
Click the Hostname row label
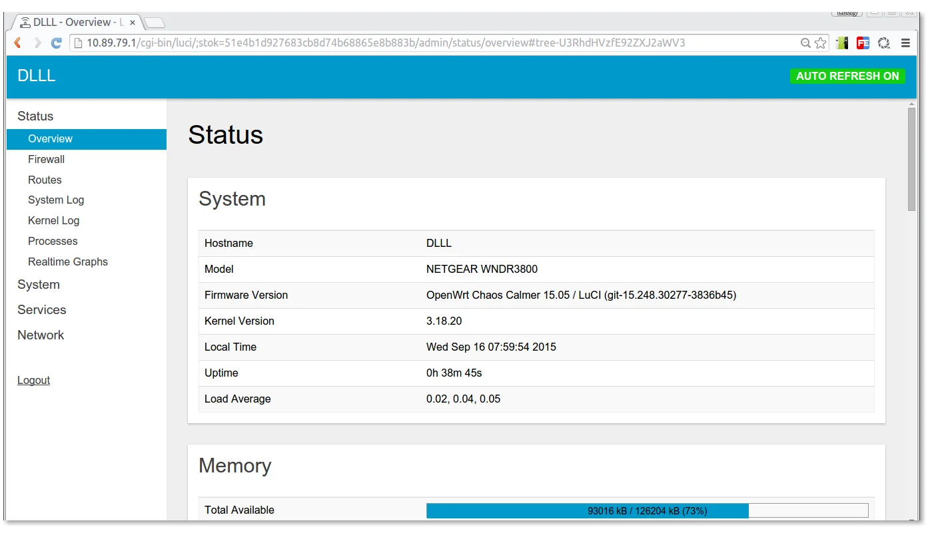(x=229, y=244)
